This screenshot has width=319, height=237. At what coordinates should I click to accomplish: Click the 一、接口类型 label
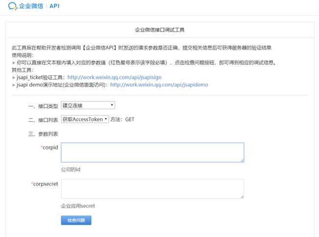(x=43, y=106)
